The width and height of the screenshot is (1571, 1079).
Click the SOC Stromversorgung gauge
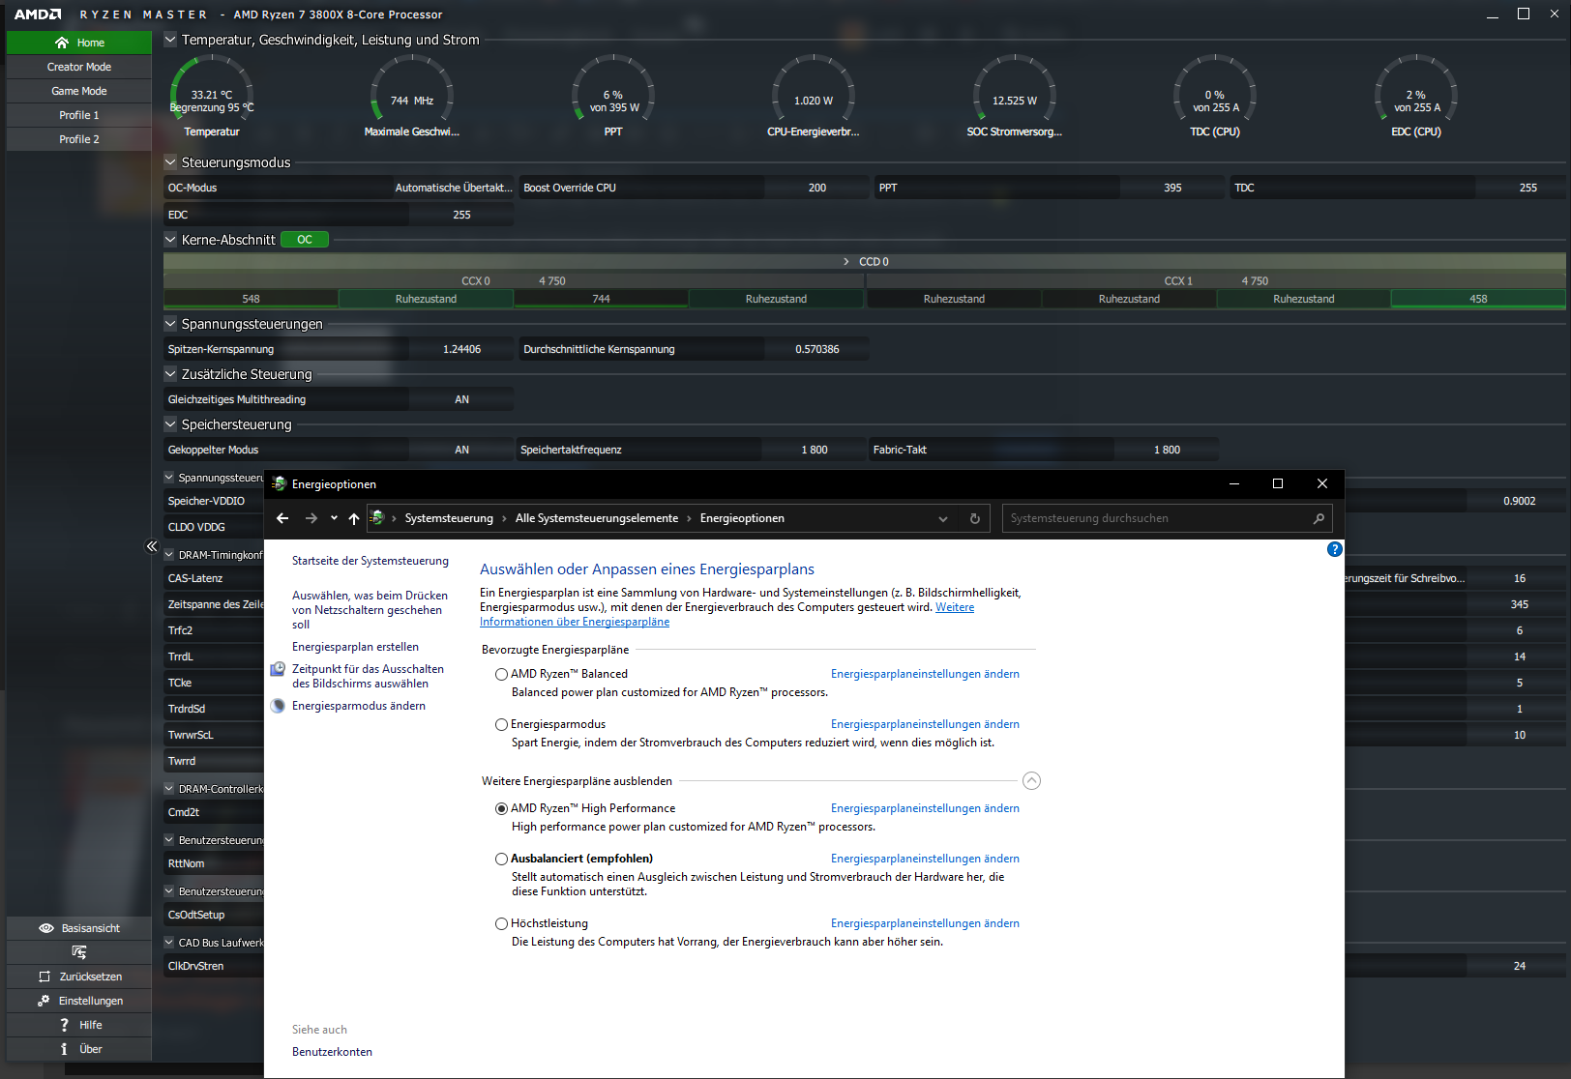(x=1015, y=96)
